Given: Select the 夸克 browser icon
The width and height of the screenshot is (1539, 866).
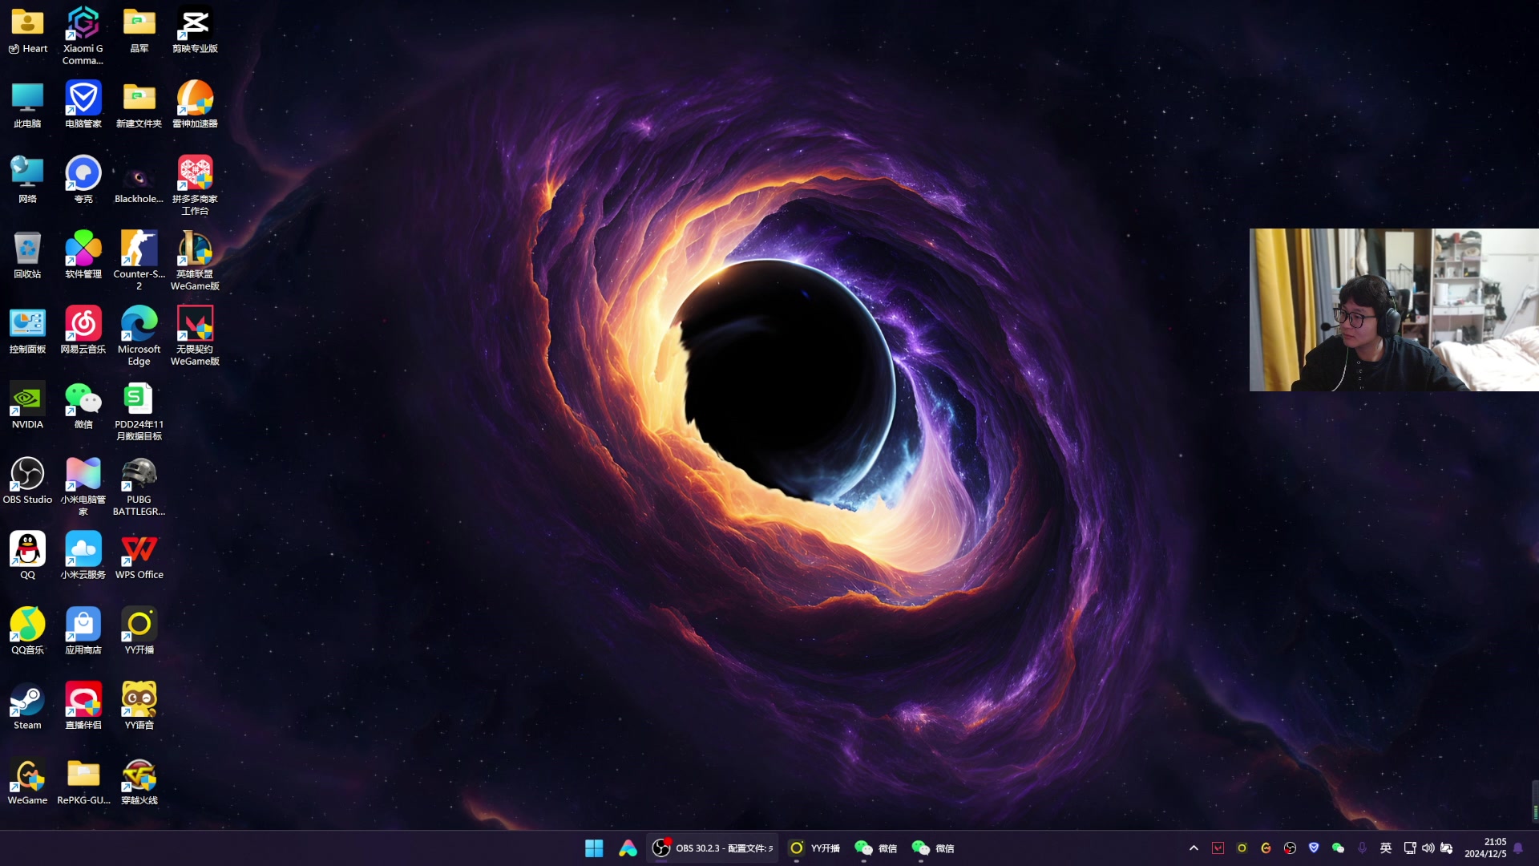Looking at the screenshot, I should tap(83, 180).
